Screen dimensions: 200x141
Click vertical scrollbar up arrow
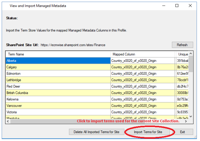point(191,54)
